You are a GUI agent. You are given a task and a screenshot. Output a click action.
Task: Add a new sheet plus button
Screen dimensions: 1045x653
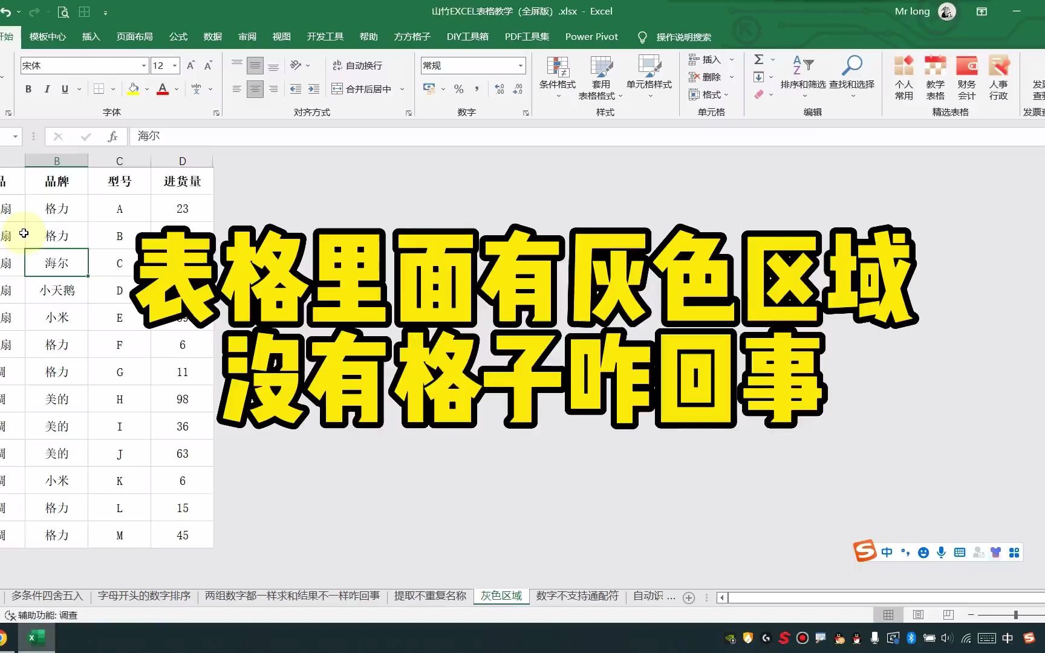click(688, 597)
